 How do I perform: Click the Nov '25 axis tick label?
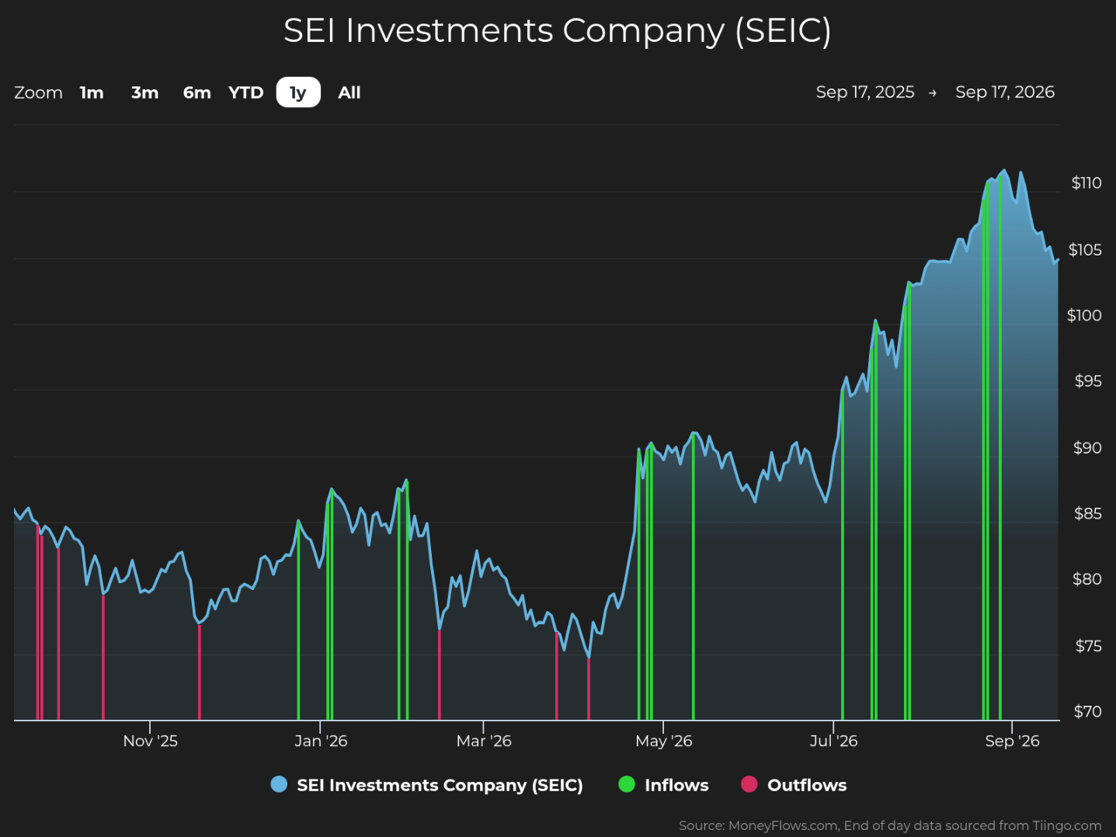pyautogui.click(x=150, y=741)
